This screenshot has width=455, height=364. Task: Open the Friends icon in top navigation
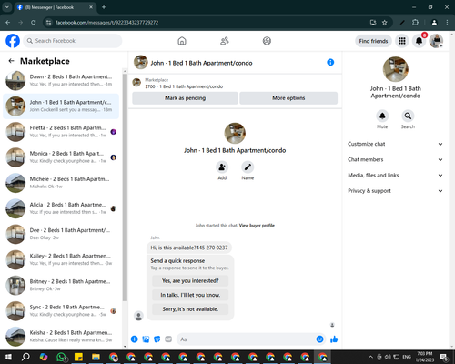point(225,41)
